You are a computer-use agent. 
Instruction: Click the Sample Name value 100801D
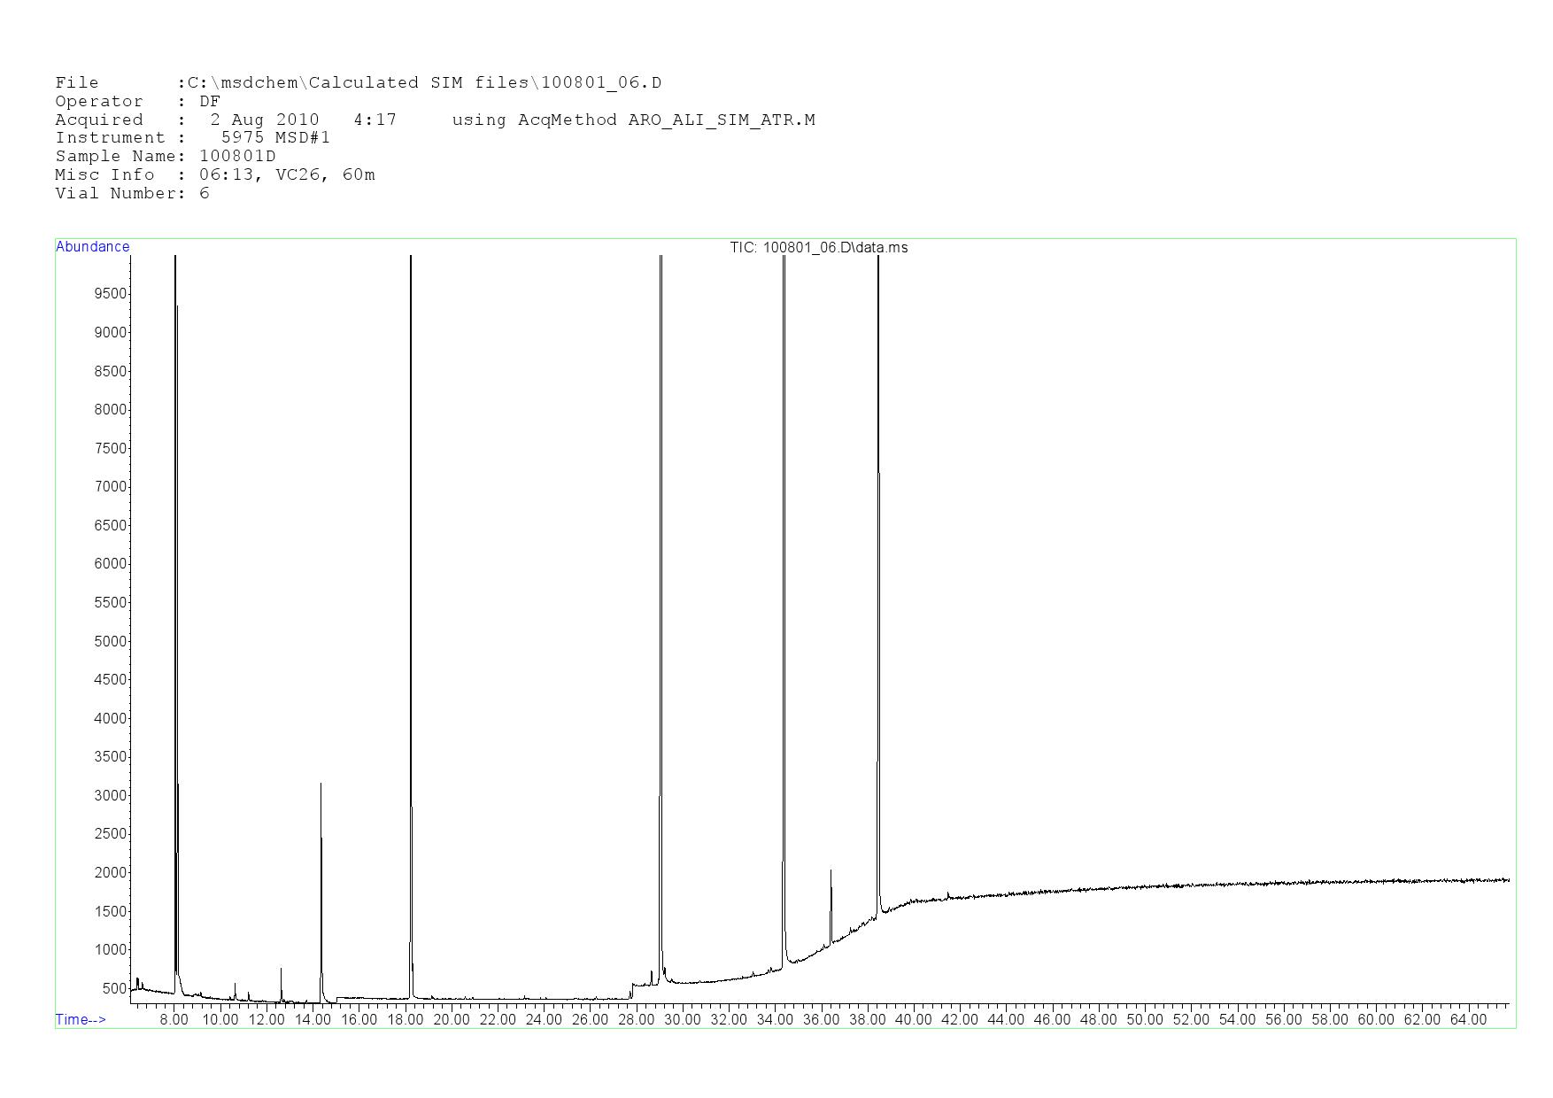[x=237, y=156]
